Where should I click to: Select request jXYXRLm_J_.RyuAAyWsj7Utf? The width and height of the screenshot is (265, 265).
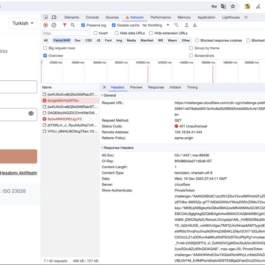[x=70, y=125]
